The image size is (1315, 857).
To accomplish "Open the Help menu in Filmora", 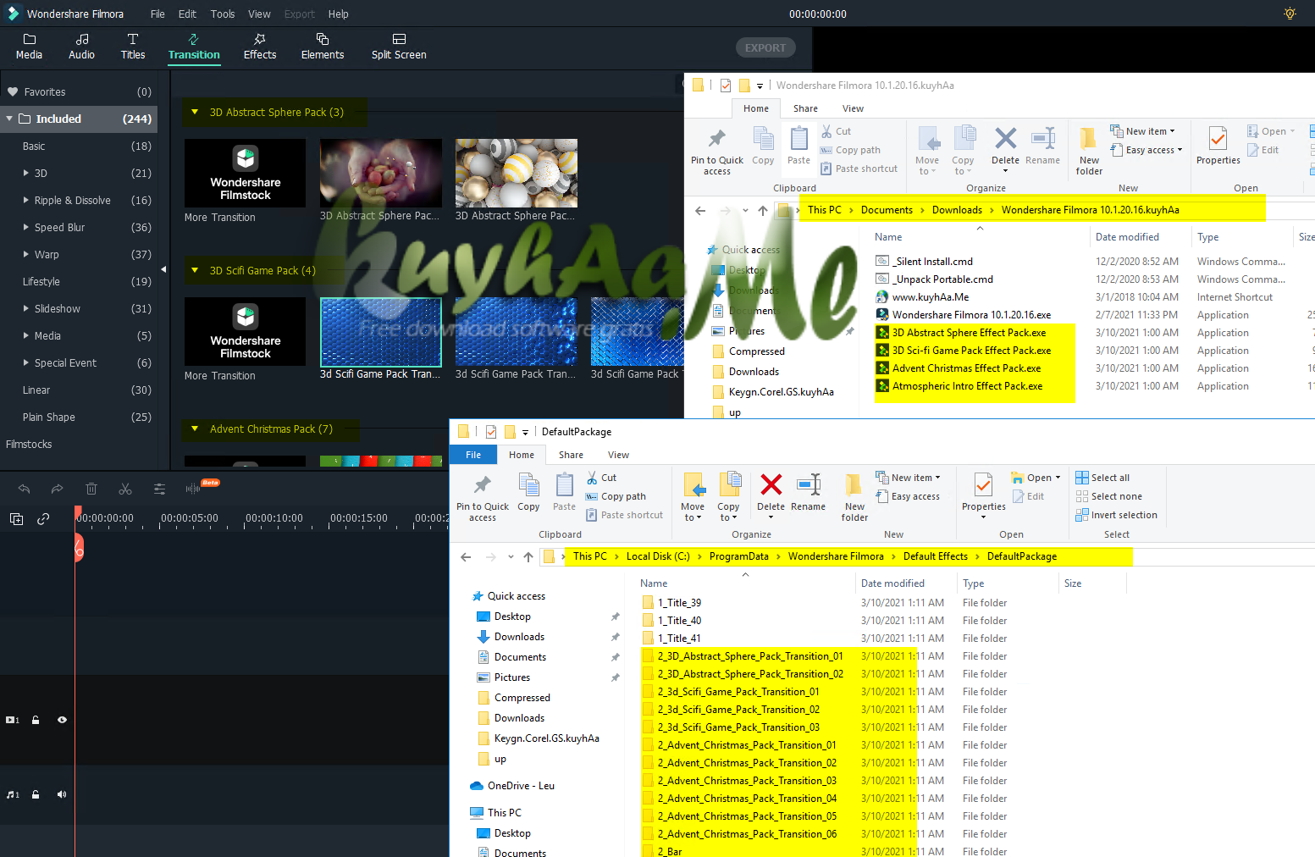I will pos(339,14).
